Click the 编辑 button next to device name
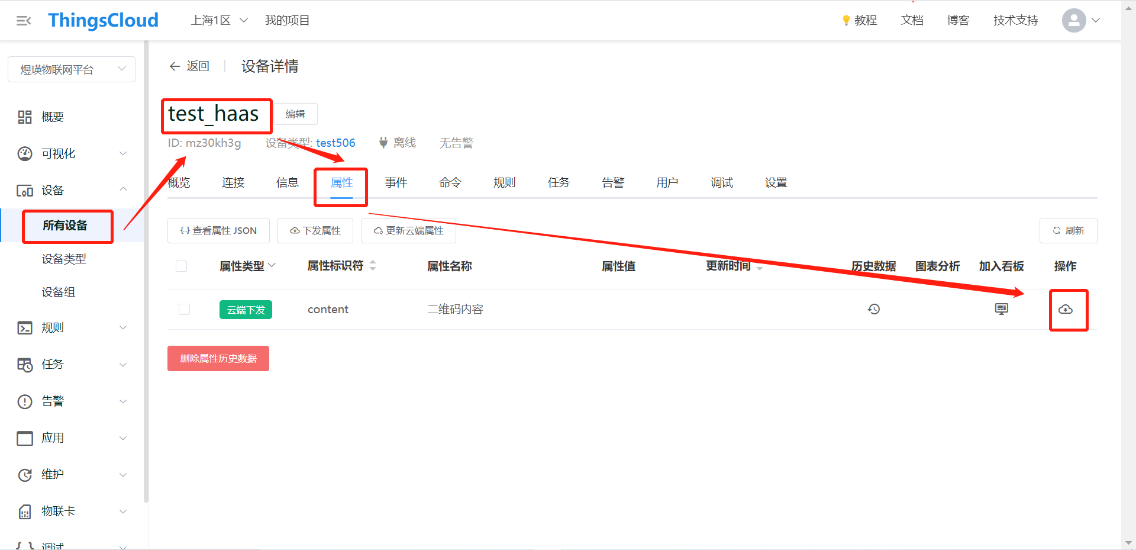This screenshot has width=1136, height=550. coord(295,114)
